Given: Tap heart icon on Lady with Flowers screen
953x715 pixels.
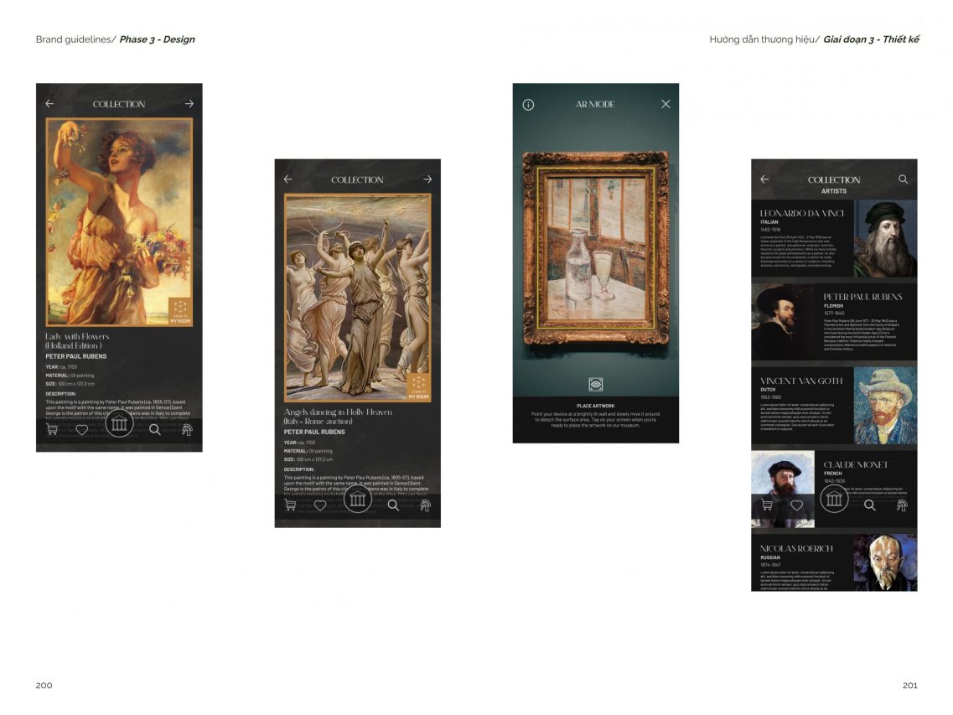Looking at the screenshot, I should [x=82, y=430].
